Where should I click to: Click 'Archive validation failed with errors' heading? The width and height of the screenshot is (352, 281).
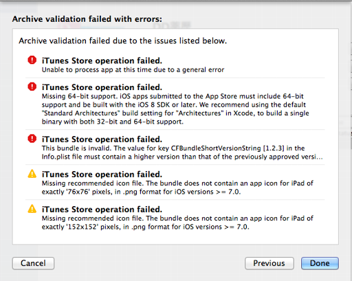[87, 19]
